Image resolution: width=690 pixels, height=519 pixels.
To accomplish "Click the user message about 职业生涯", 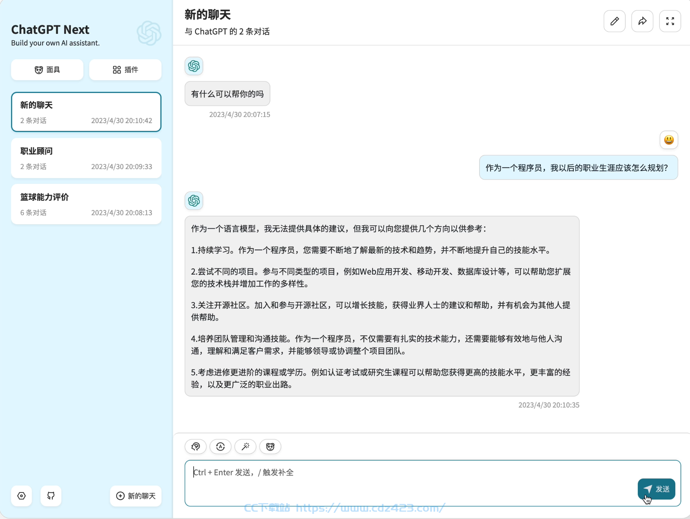I will pos(579,168).
